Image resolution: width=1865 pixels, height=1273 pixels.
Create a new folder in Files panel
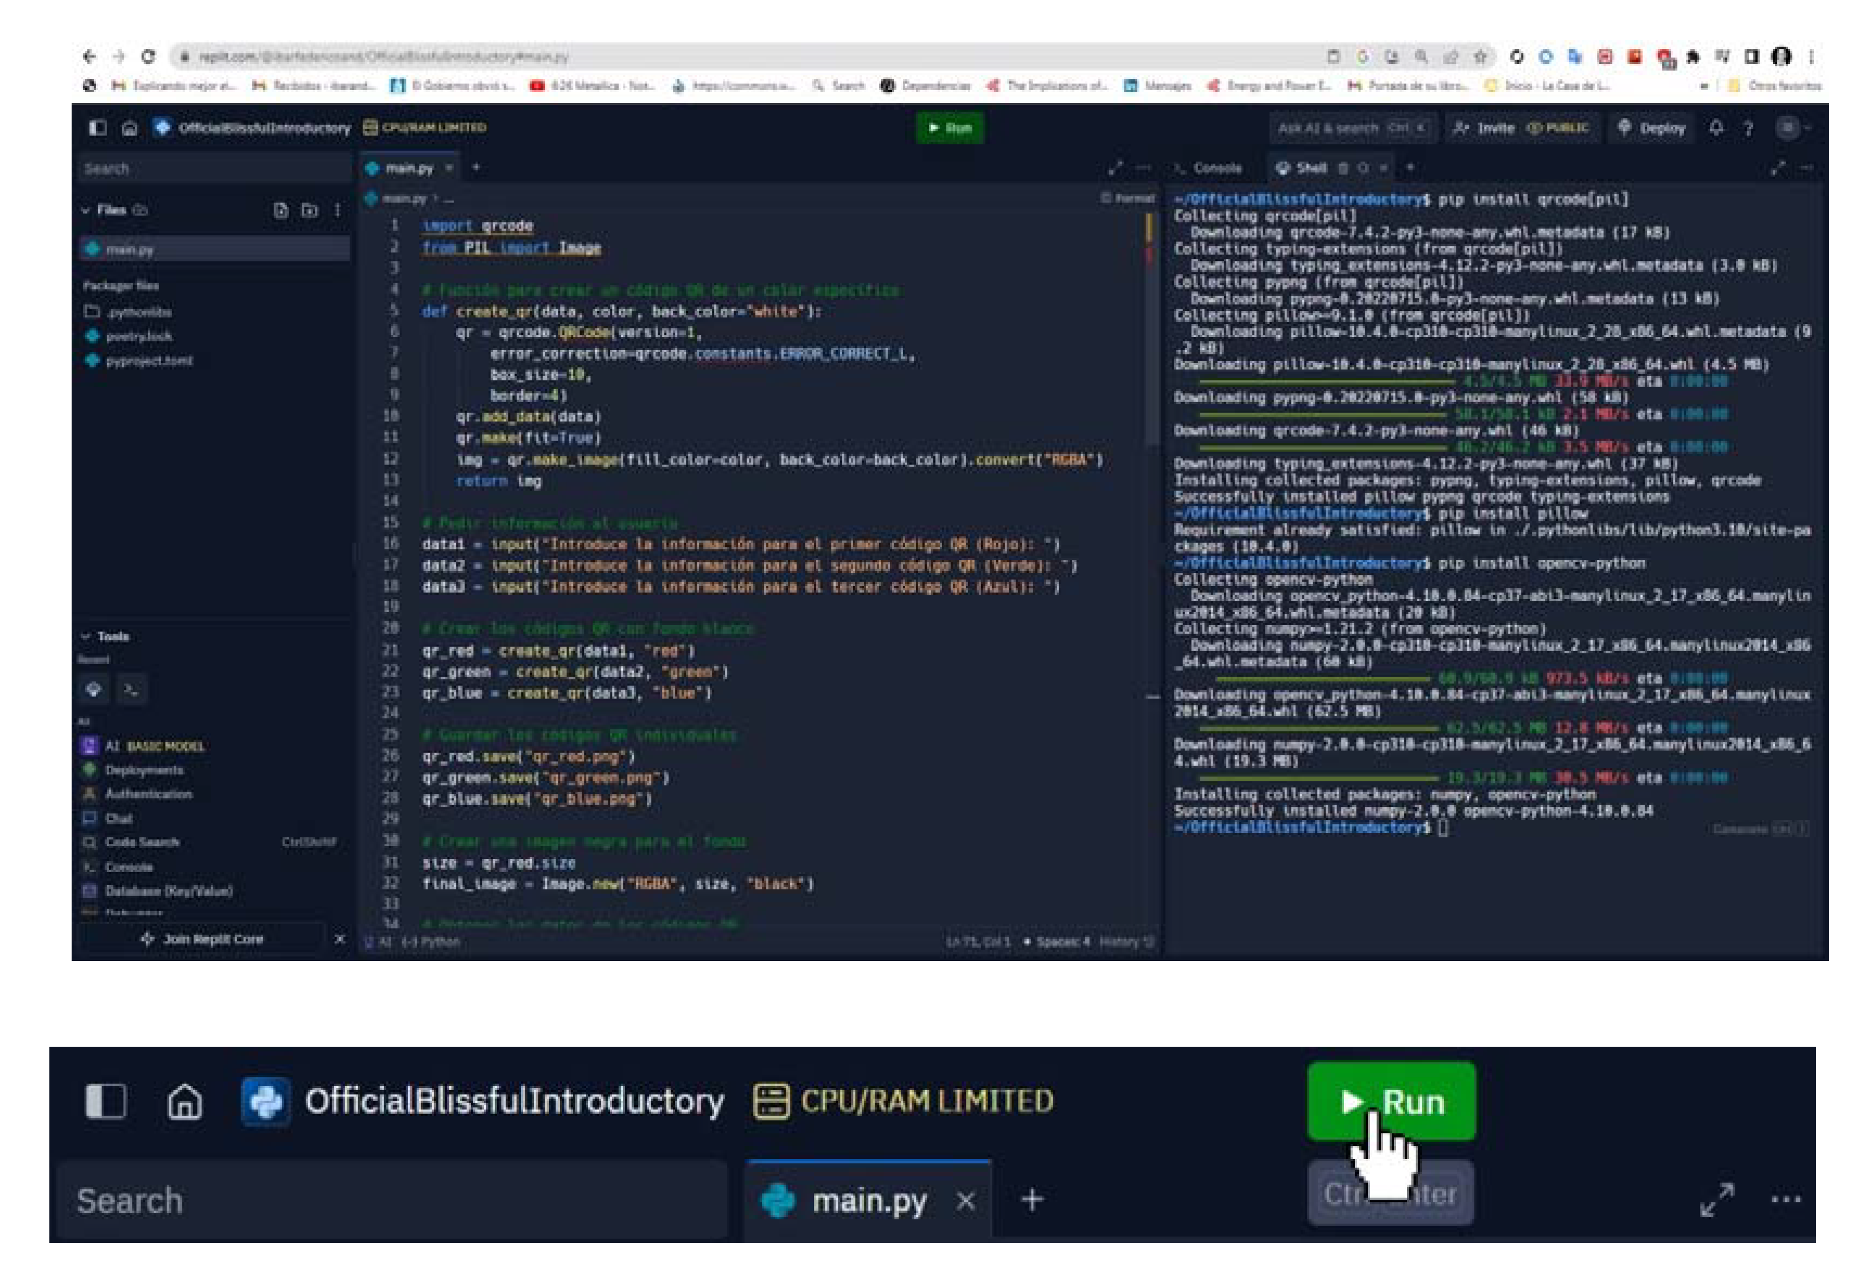[309, 211]
